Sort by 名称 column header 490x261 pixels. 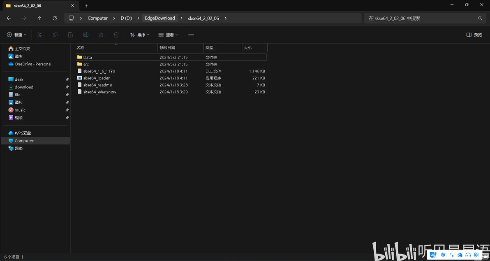click(x=116, y=48)
